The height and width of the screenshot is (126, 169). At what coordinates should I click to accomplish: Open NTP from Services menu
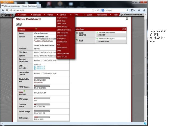point(59,45)
